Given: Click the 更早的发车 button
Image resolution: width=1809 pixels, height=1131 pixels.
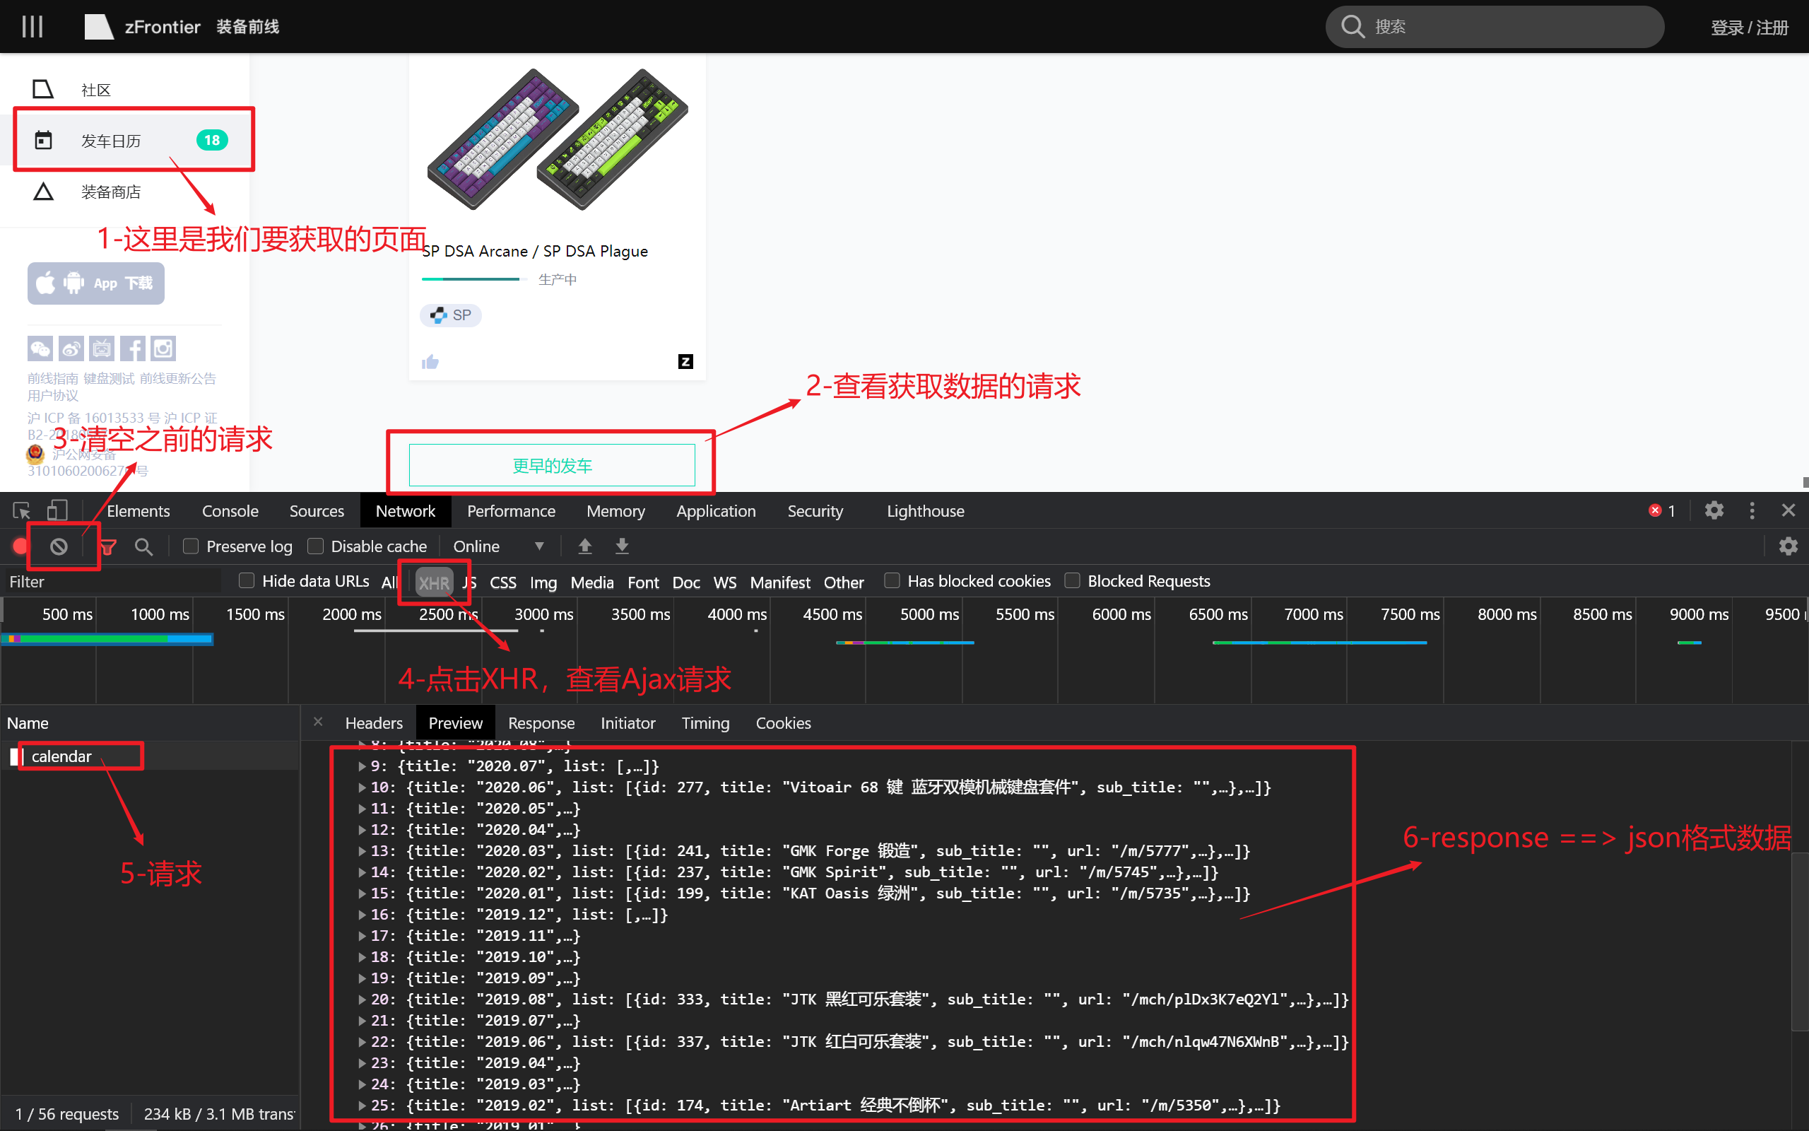Looking at the screenshot, I should coord(552,465).
